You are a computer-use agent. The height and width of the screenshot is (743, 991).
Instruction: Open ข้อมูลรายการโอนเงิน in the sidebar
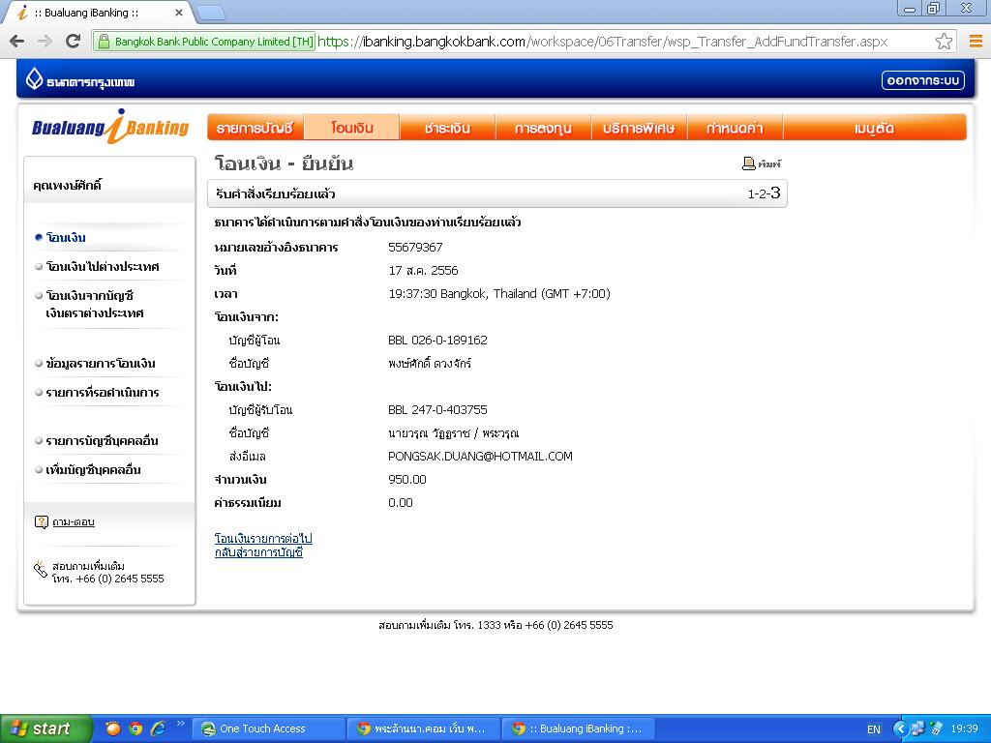point(101,364)
